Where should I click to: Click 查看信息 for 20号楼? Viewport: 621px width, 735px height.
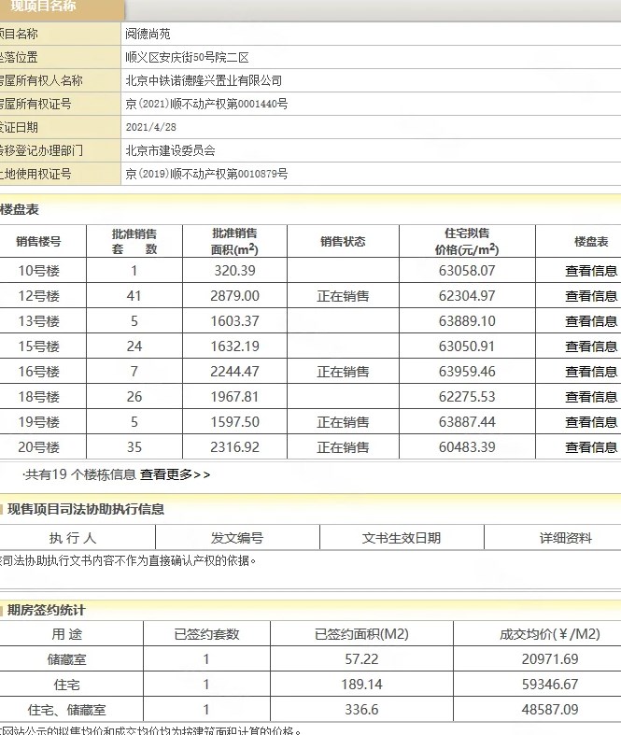click(x=590, y=447)
